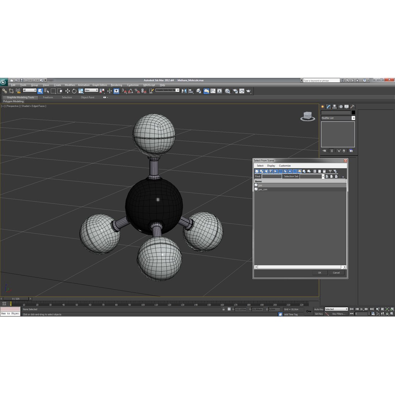Click the Unlink Selection tool
The image size is (395, 395).
(11, 91)
